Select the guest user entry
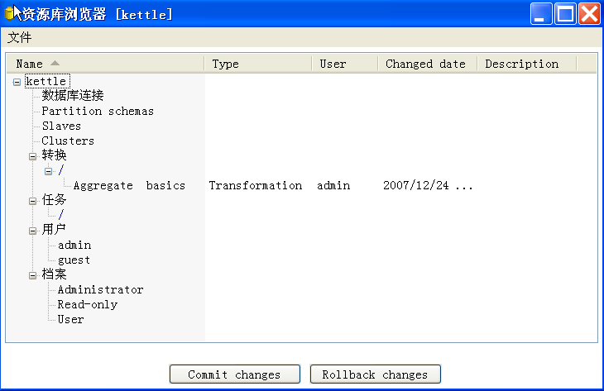The height and width of the screenshot is (391, 604). point(74,260)
